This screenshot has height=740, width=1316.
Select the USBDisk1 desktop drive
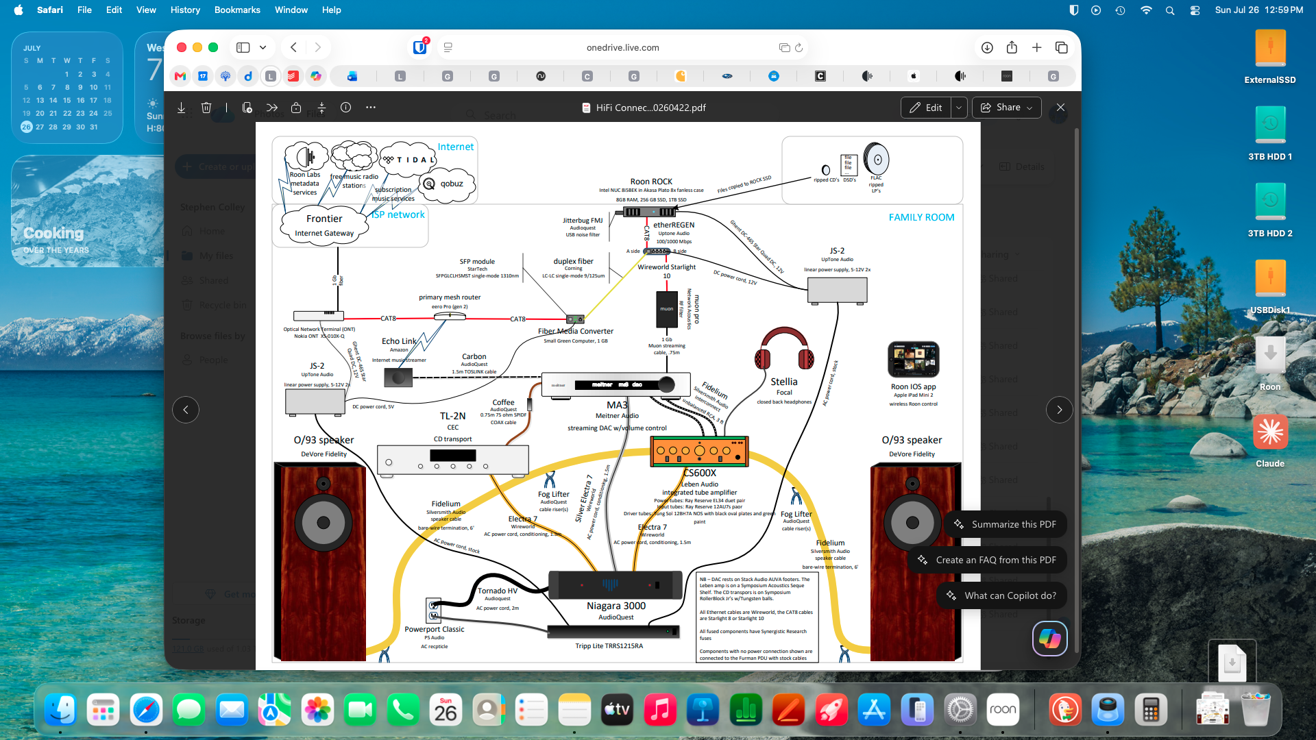click(x=1270, y=286)
